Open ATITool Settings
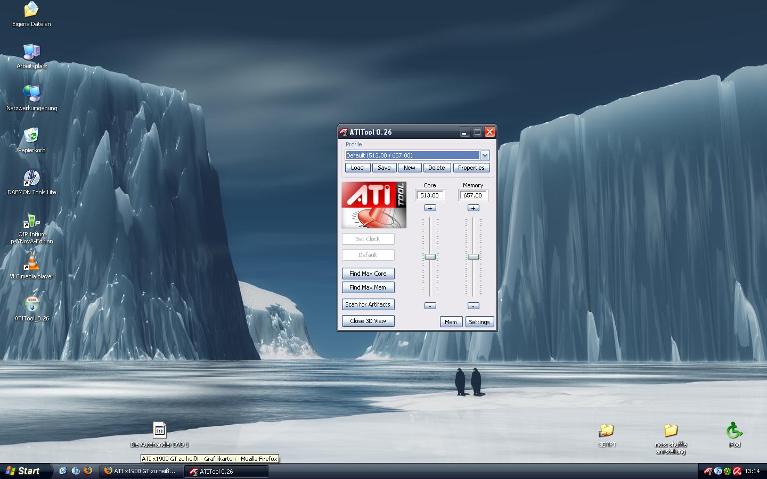The height and width of the screenshot is (479, 767). [479, 322]
